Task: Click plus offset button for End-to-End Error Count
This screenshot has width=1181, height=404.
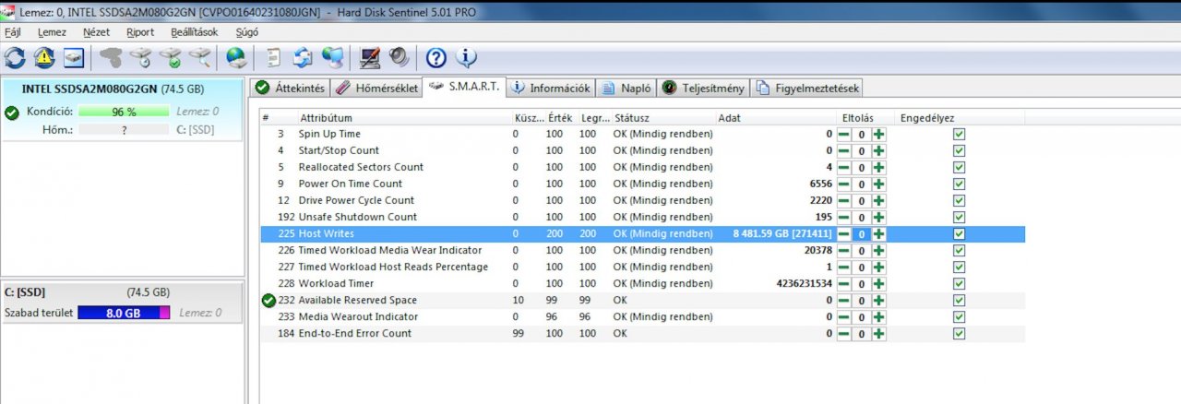Action: 878,333
